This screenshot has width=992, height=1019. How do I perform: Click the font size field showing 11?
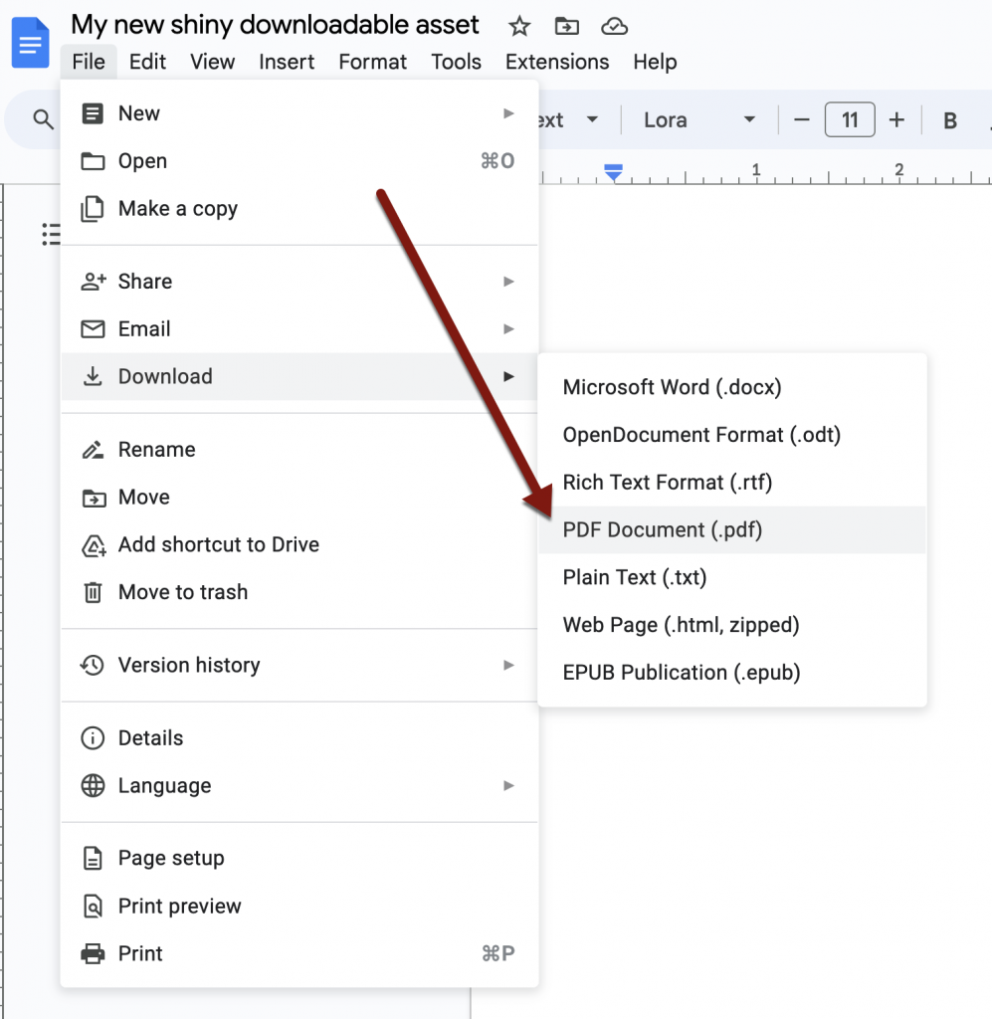tap(850, 119)
